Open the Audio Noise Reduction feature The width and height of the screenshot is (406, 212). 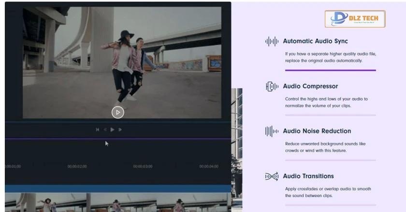click(317, 131)
